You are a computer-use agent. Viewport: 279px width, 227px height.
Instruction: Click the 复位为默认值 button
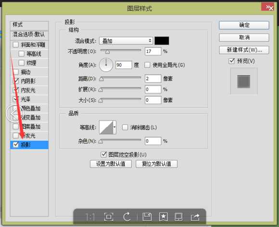(156, 164)
